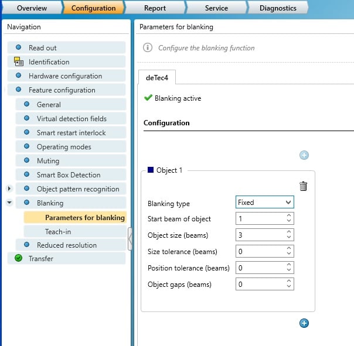The height and width of the screenshot is (346, 354).
Task: Open the General settings entry
Action: (71, 104)
